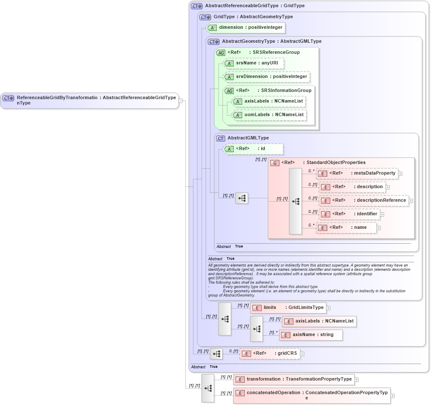This screenshot has height=406, width=431.
Task: Click the CT icon beside AbstractReferenceableGridType
Action: click(x=197, y=6)
